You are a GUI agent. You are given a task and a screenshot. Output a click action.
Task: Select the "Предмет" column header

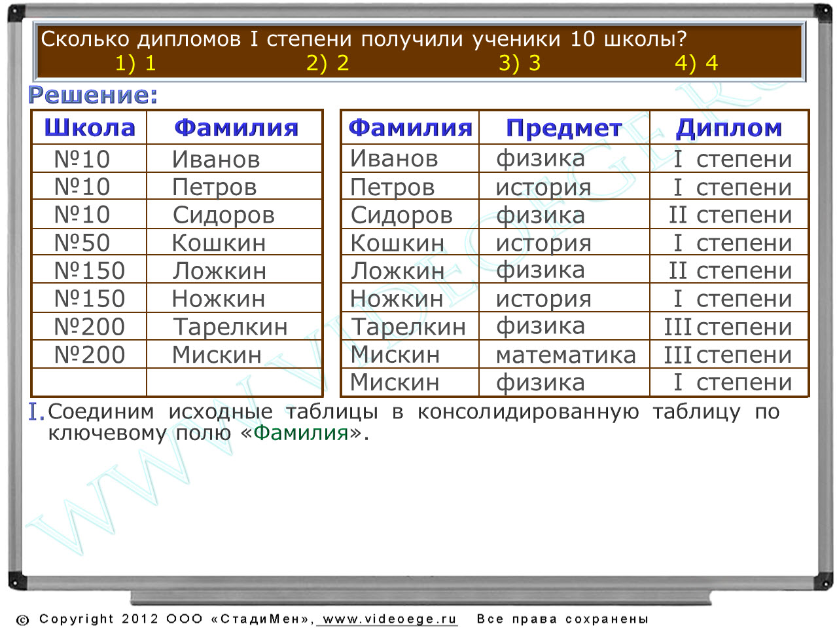coord(564,128)
